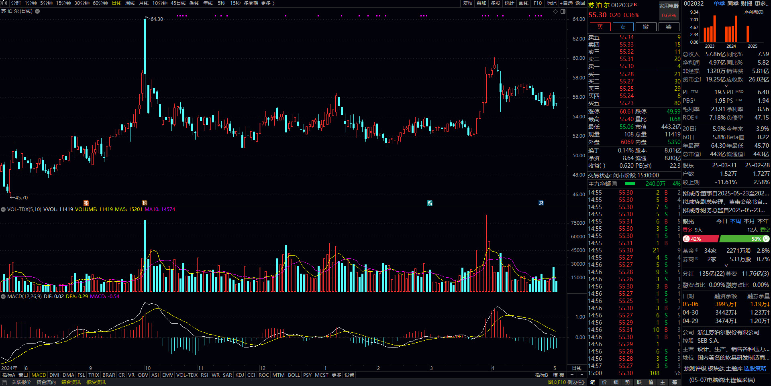The image size is (771, 386).
Task: Open 指标A selector
Action: pos(9,375)
